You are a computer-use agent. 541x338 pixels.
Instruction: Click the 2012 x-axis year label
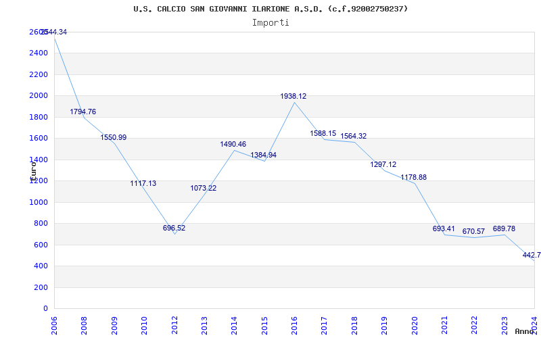(x=174, y=325)
